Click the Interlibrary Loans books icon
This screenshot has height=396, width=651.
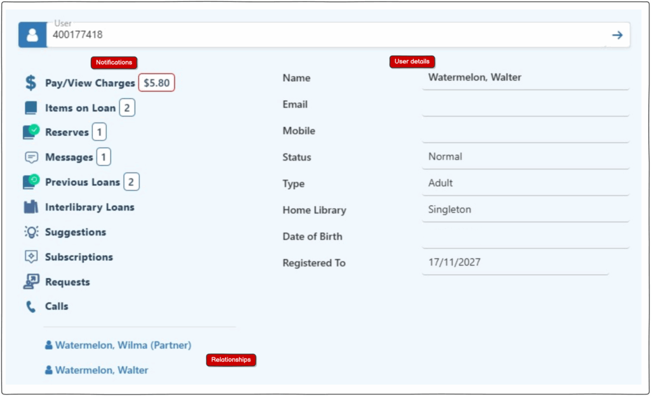click(31, 208)
